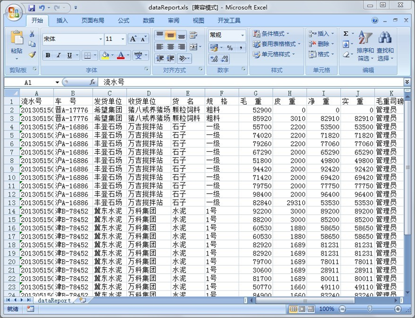The height and width of the screenshot is (318, 415).
Task: Select the dataReport sheet tab
Action: 54,300
